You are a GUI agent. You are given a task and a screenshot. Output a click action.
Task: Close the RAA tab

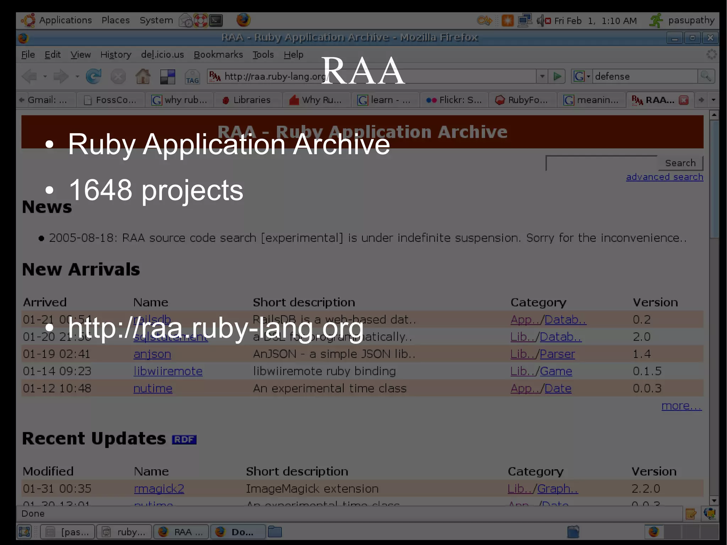coord(684,100)
